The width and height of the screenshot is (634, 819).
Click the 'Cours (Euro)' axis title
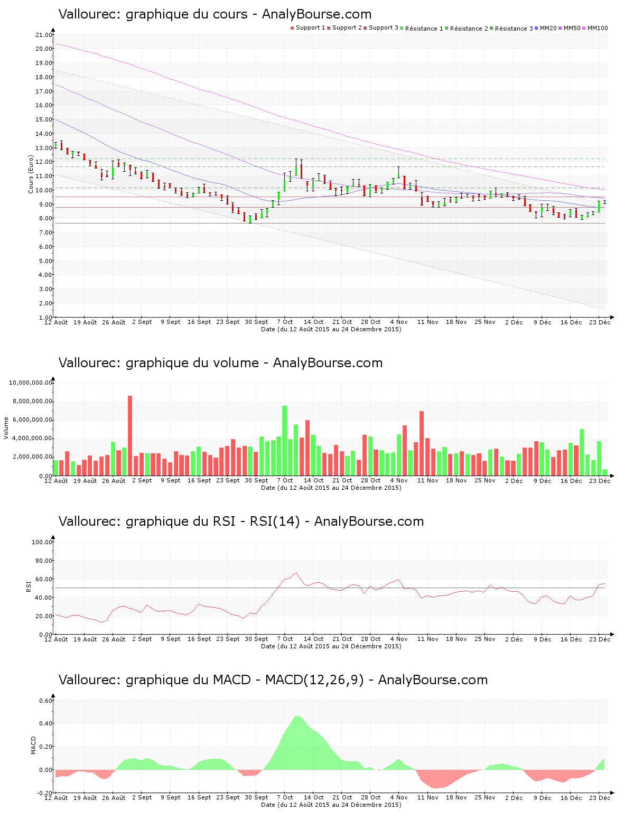pos(31,174)
